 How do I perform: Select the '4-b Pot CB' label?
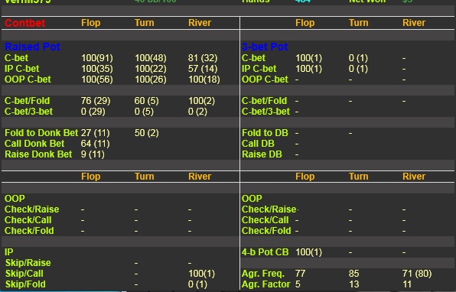[265, 252]
